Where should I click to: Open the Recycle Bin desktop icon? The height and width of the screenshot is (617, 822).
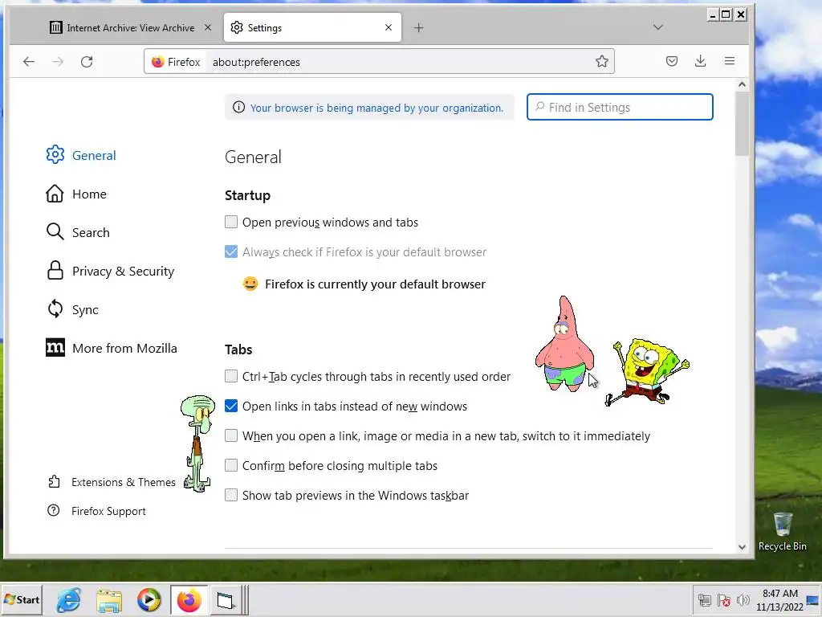782,532
